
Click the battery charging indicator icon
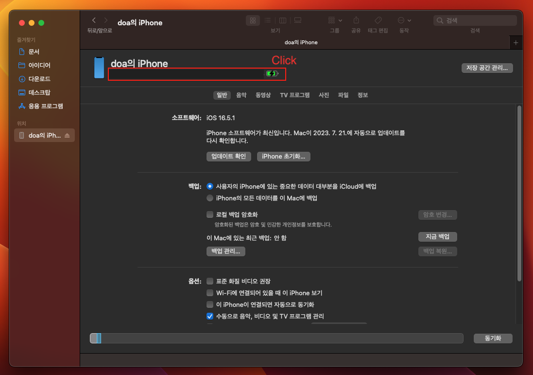pos(272,73)
